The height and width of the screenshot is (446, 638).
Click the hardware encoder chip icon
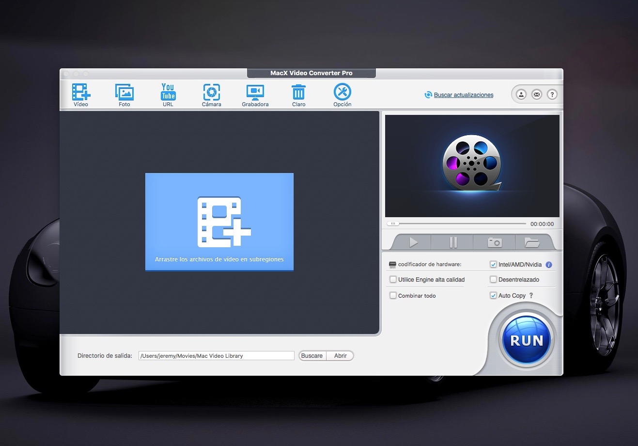coord(392,265)
